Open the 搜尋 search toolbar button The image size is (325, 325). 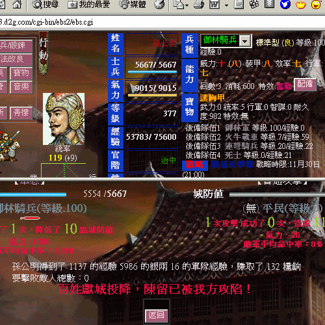click(x=45, y=5)
